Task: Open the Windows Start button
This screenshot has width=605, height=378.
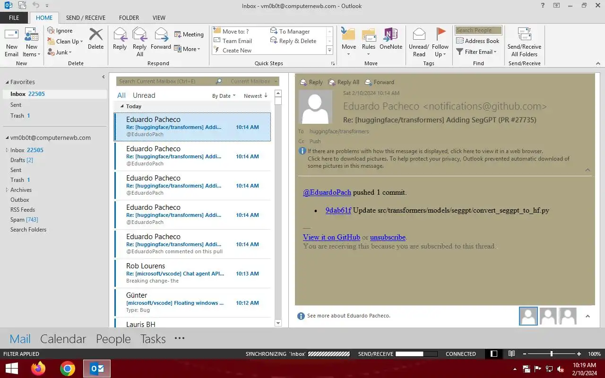Action: coord(11,368)
